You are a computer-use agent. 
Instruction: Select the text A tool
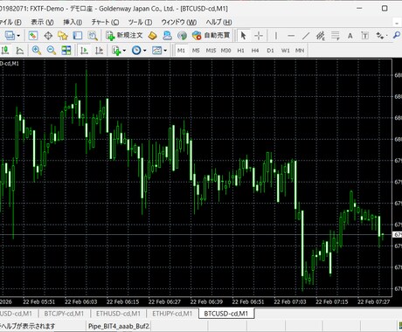(x=350, y=36)
